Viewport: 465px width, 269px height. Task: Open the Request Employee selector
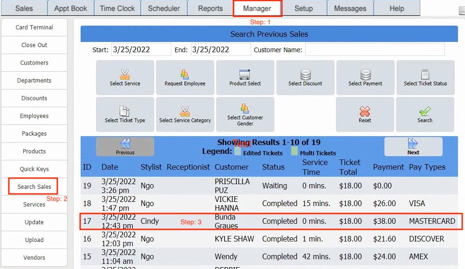[185, 75]
